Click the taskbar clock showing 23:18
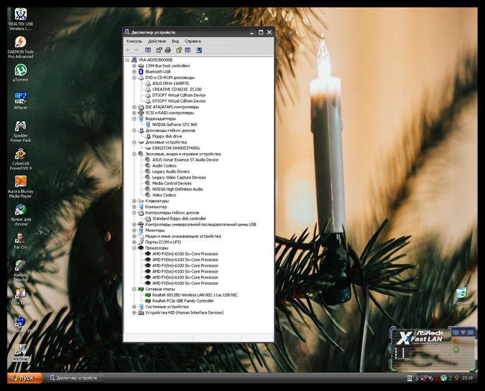Viewport: 485px width, 391px height. [467, 378]
